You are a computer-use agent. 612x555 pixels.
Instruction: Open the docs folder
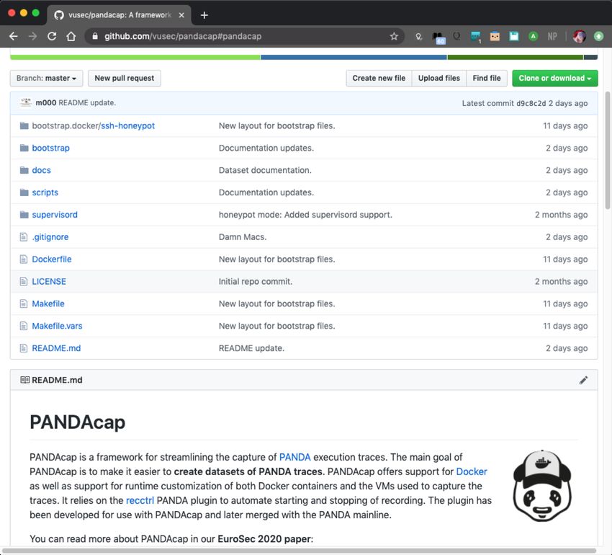tap(41, 170)
